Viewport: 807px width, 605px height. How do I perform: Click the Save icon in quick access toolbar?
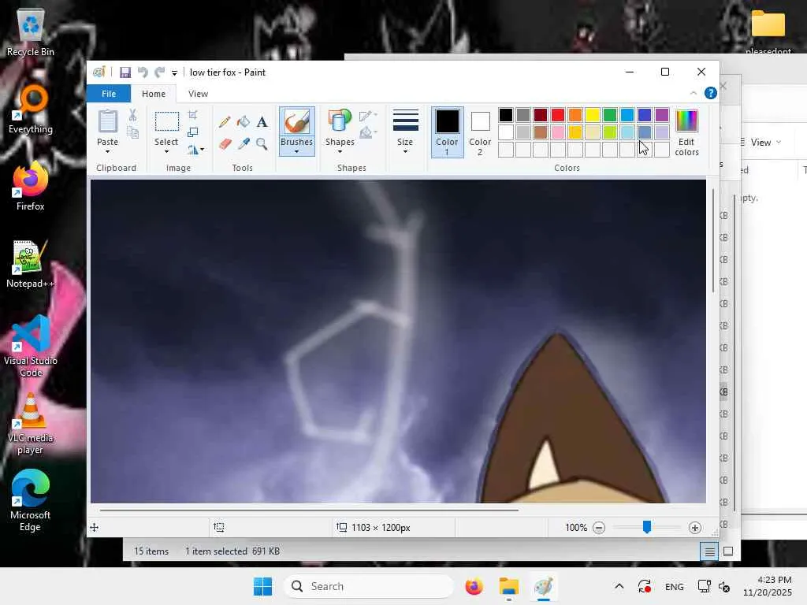(125, 72)
